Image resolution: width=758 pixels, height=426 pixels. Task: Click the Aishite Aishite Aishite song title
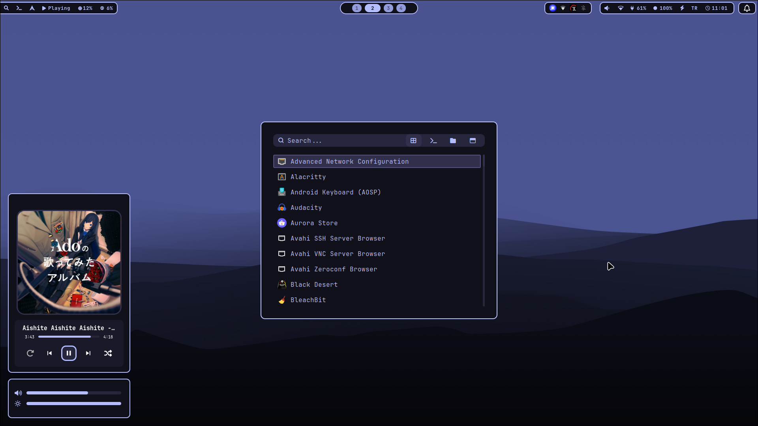[69, 328]
